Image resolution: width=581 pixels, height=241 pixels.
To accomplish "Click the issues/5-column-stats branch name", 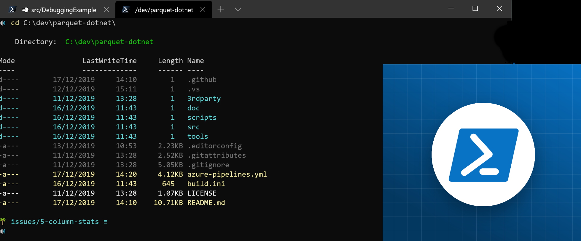I will click(55, 222).
